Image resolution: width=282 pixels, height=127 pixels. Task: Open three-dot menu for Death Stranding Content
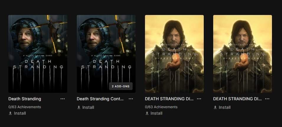click(131, 99)
